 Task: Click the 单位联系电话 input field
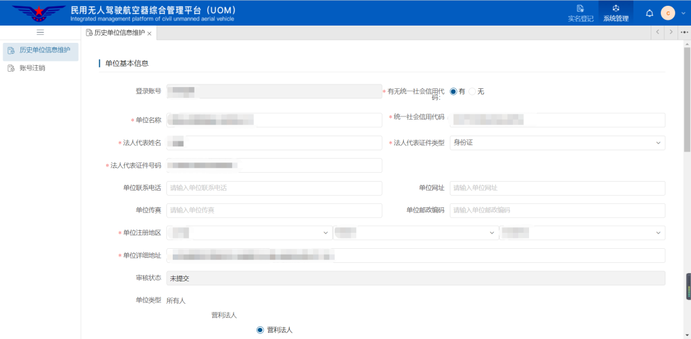coord(274,188)
